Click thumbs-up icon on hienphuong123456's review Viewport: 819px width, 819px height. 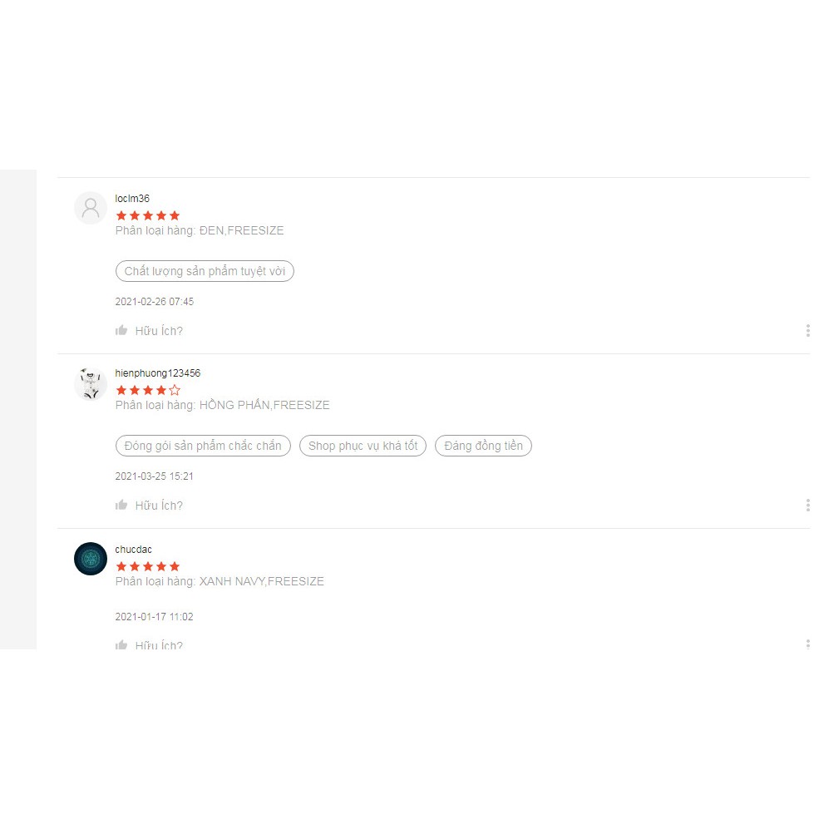(121, 505)
